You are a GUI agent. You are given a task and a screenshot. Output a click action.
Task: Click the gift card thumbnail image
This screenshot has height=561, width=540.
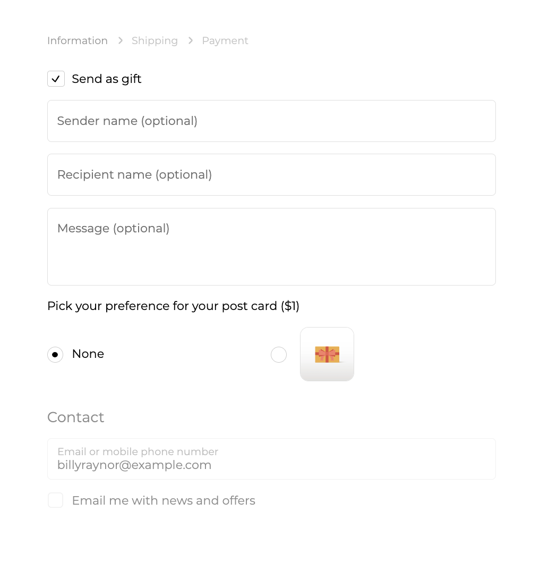tap(327, 354)
